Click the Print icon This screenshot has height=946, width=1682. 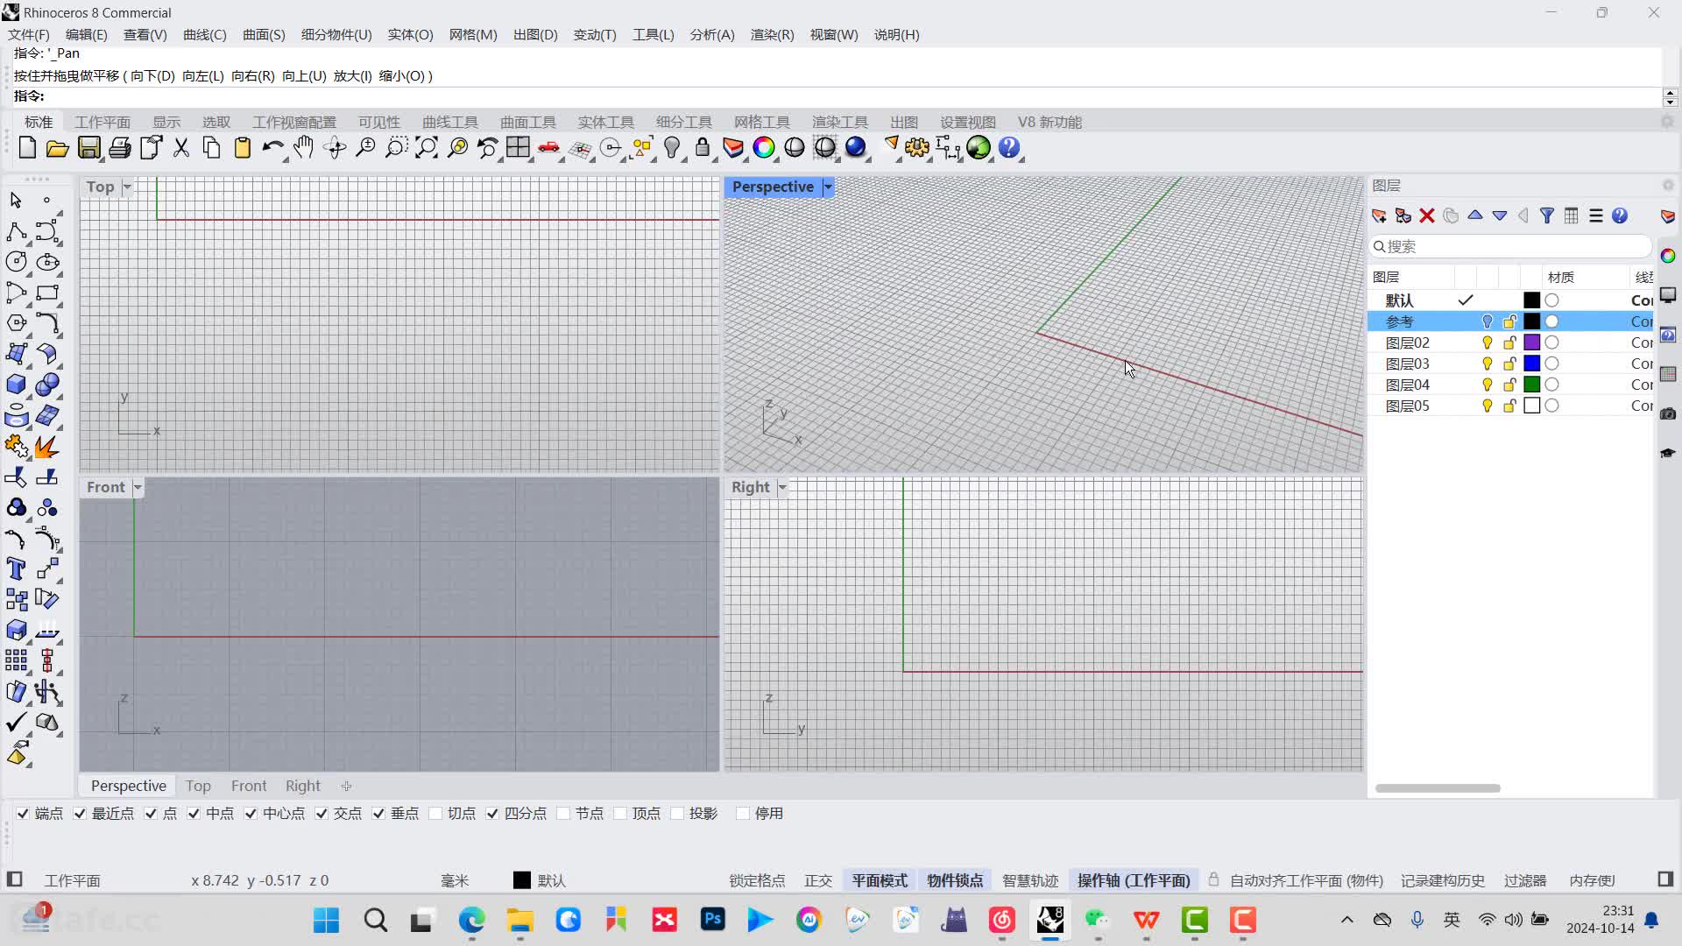coord(119,148)
